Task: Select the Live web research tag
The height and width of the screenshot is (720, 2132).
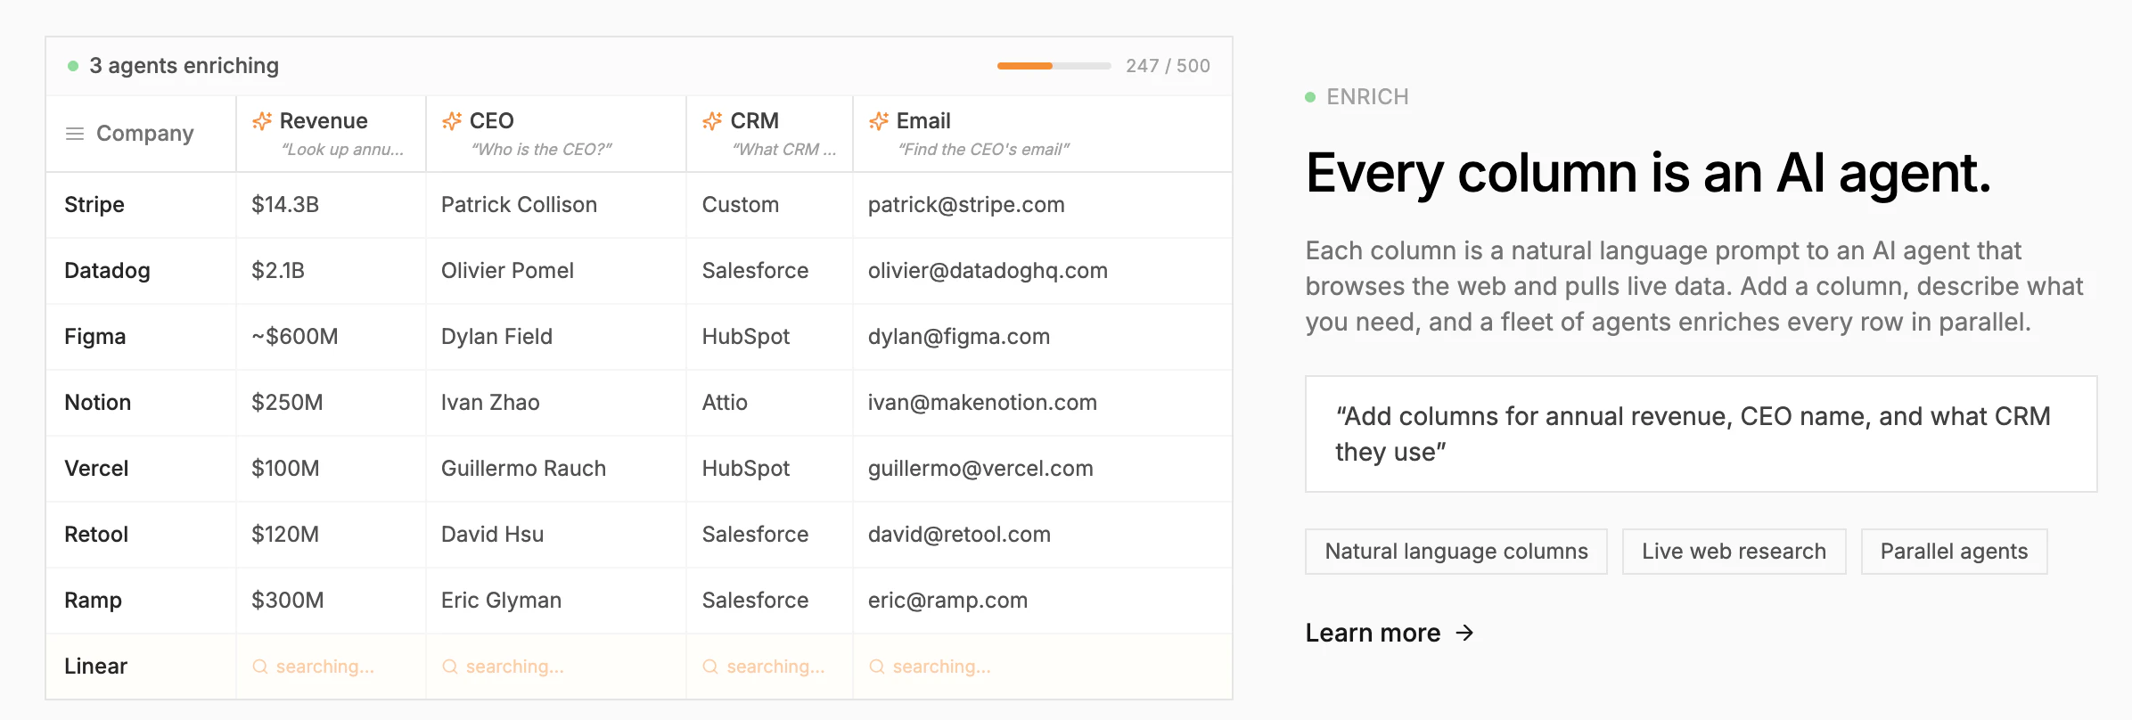Action: (x=1734, y=552)
